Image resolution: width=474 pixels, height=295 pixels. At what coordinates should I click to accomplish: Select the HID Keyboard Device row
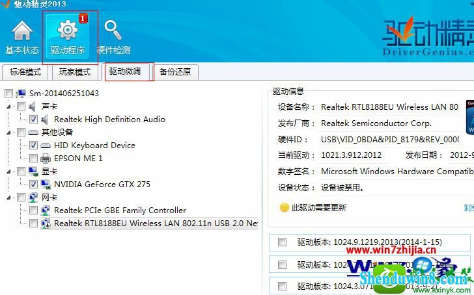pyautogui.click(x=94, y=146)
